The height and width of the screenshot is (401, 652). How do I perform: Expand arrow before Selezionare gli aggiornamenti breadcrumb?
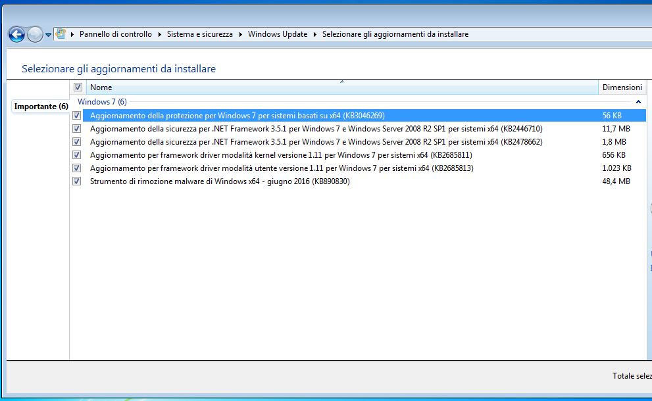point(314,34)
